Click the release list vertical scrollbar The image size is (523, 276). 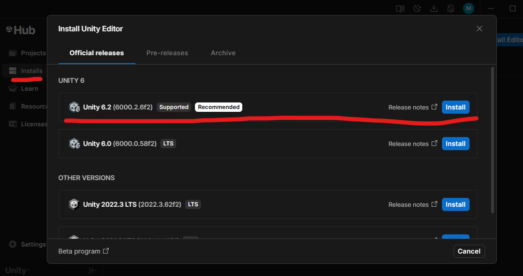click(492, 140)
